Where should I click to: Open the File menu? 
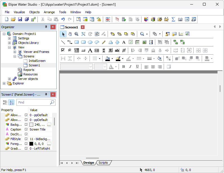[x=7, y=12]
